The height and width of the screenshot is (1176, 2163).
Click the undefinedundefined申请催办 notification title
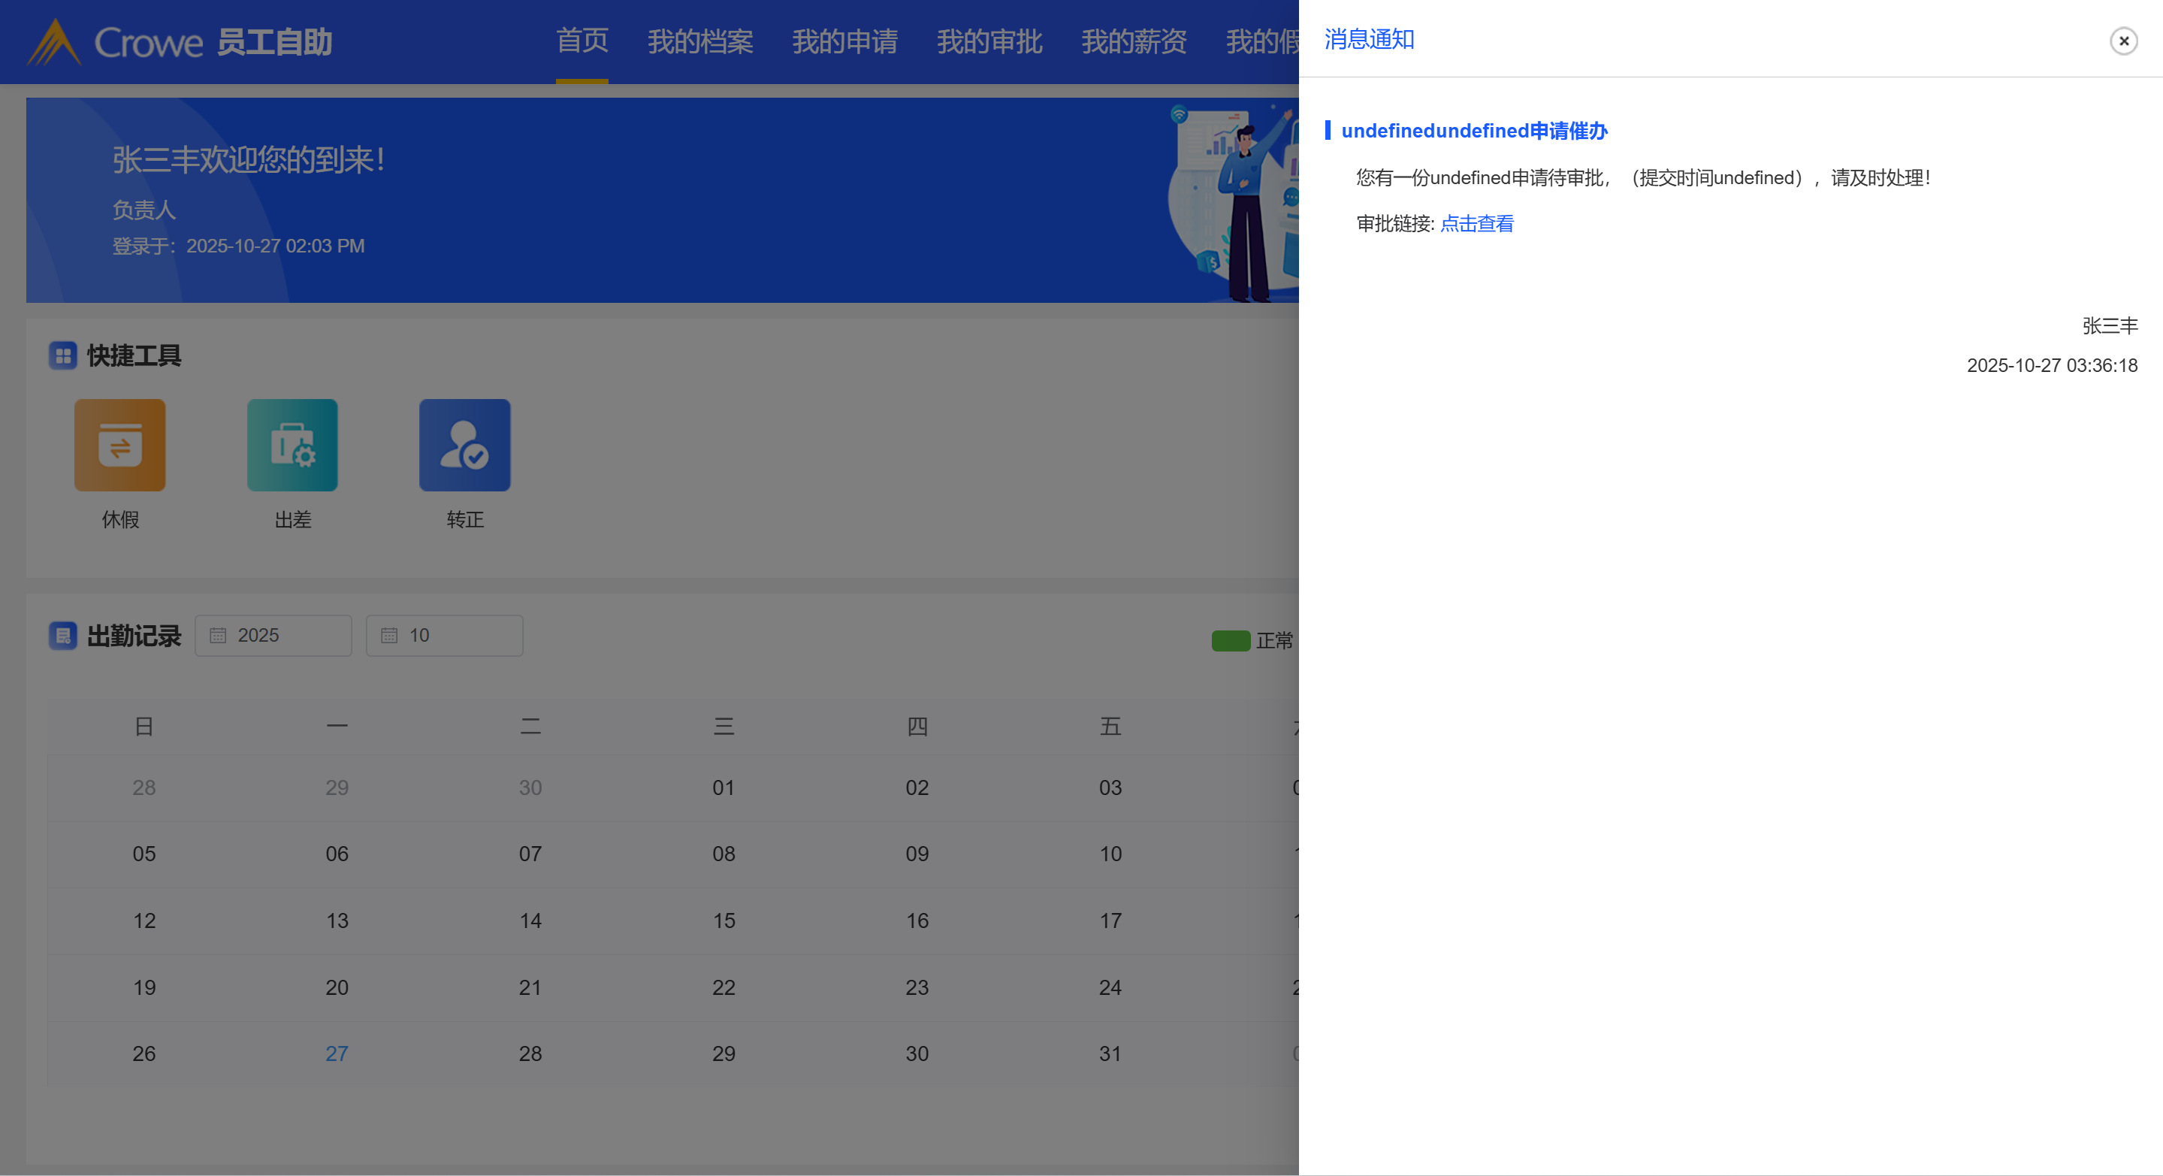1473,130
